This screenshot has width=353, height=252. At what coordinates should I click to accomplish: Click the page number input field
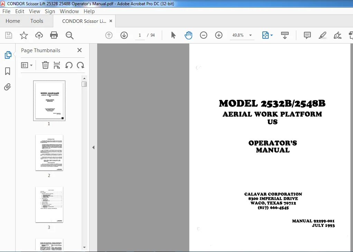140,35
